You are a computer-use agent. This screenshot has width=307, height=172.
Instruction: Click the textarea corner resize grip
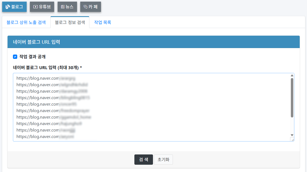292,139
